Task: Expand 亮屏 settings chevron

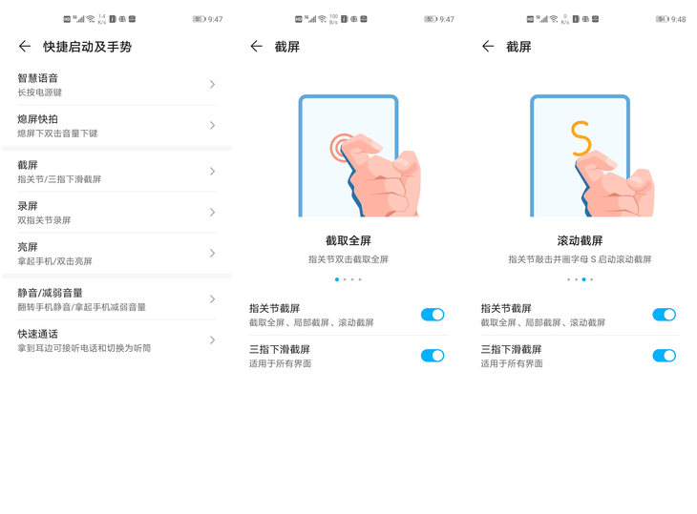Action: point(213,253)
